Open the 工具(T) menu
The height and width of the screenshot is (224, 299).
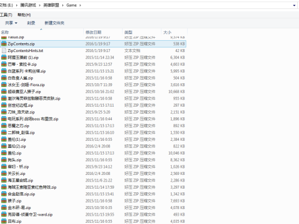(6, 15)
